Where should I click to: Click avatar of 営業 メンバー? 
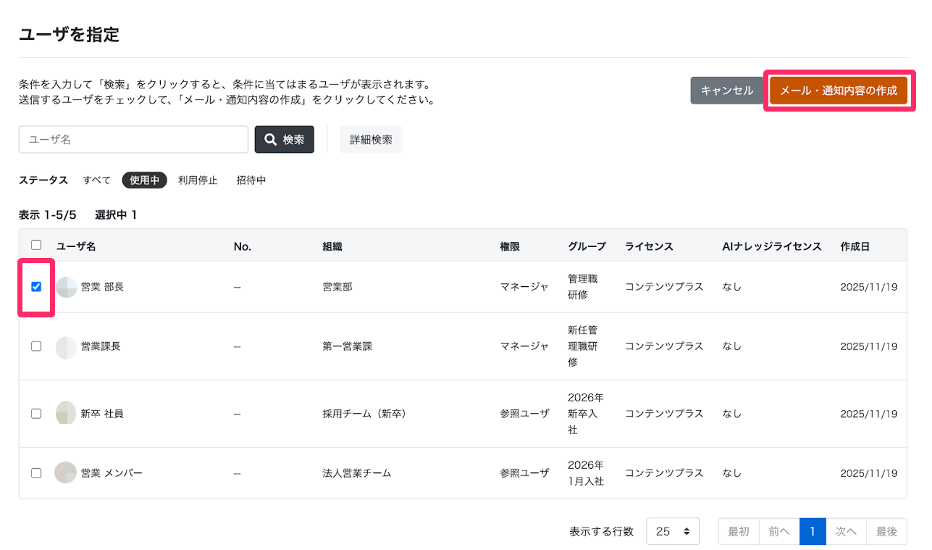point(66,473)
